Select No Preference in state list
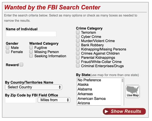 [x=99, y=80]
